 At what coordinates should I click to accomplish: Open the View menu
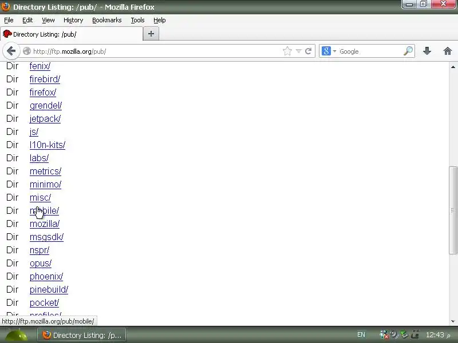[x=48, y=20]
